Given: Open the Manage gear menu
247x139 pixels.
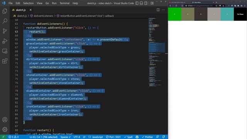Looking at the screenshot, I should (5, 130).
